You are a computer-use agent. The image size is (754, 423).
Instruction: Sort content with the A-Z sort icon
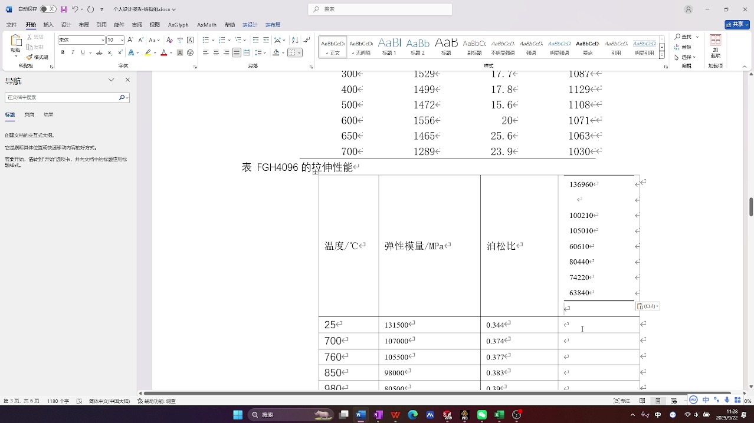click(x=295, y=40)
